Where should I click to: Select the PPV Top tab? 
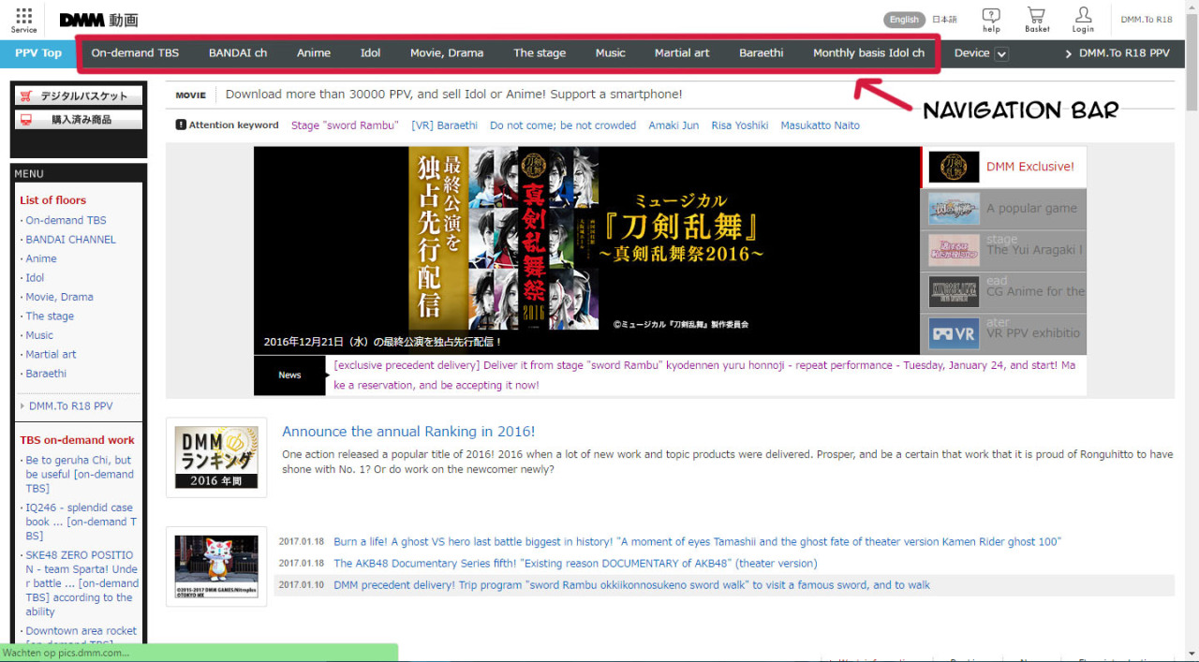coord(38,53)
